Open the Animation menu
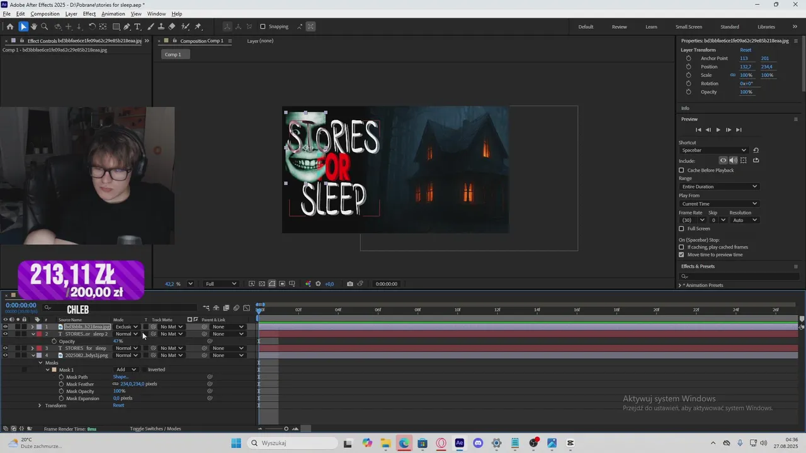Viewport: 806px width, 453px height. point(113,14)
